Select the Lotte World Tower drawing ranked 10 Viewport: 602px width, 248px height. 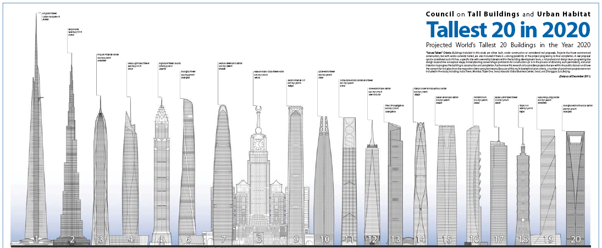[x=324, y=180]
